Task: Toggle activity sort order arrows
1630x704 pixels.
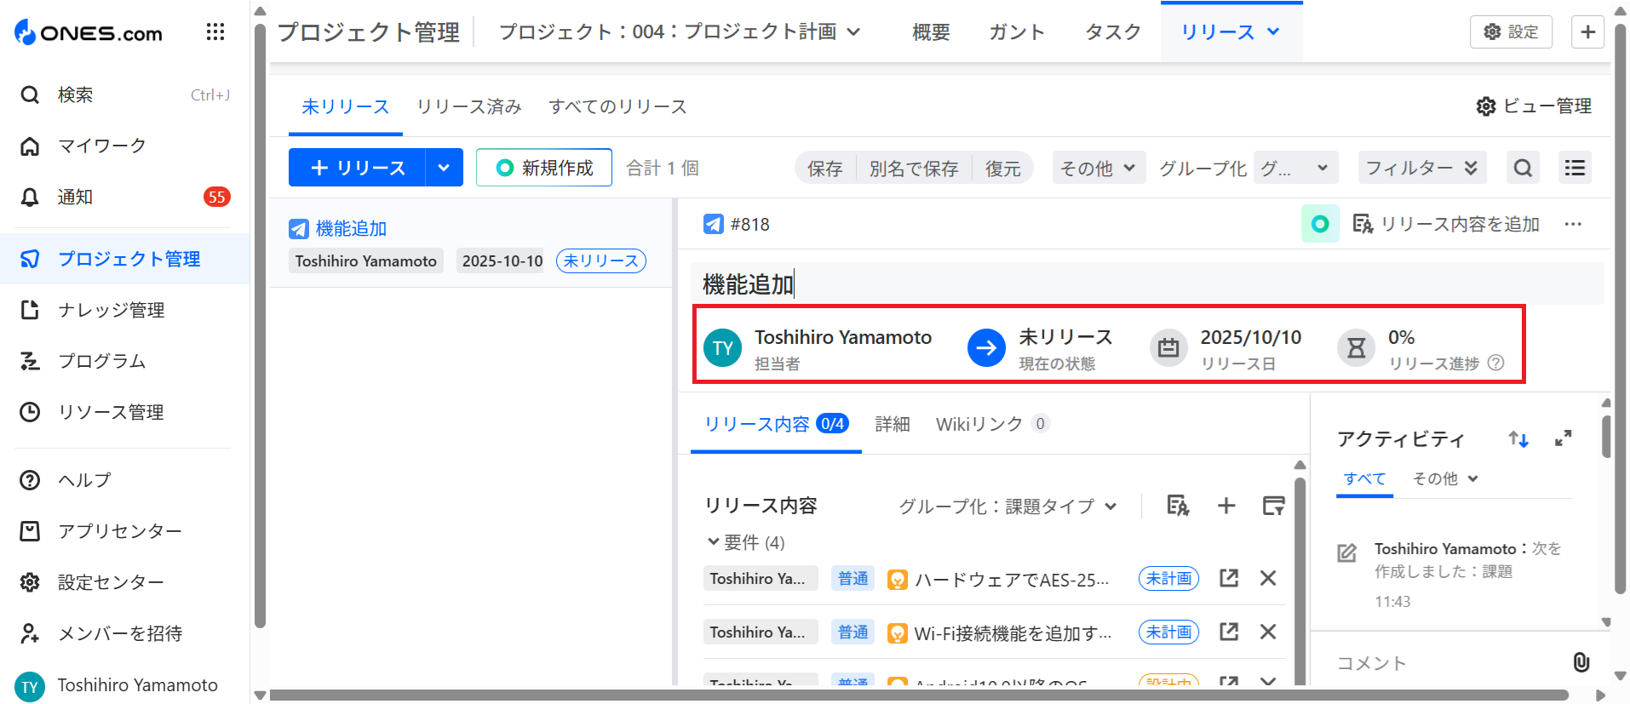Action: coord(1518,439)
